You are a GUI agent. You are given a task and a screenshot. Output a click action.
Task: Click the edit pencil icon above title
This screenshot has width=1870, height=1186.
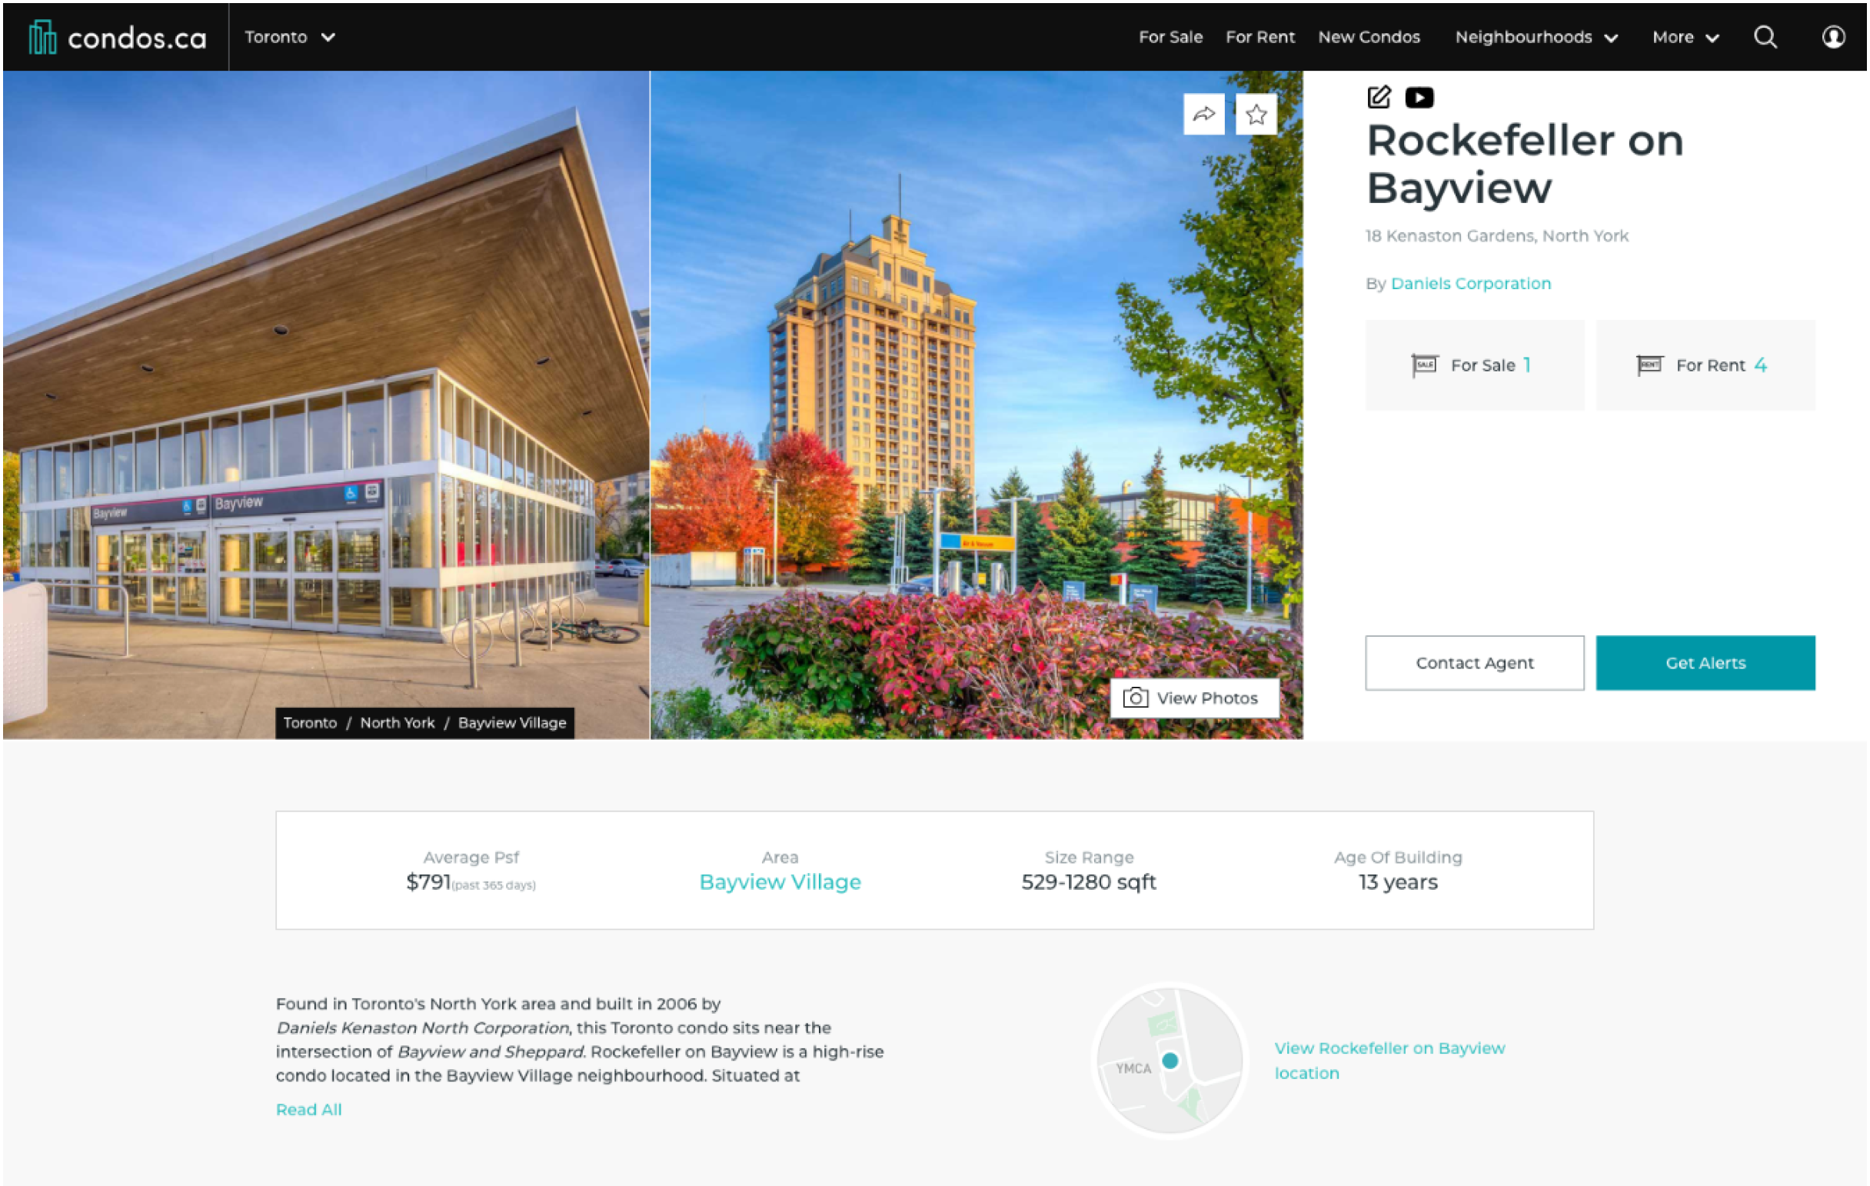(x=1379, y=97)
